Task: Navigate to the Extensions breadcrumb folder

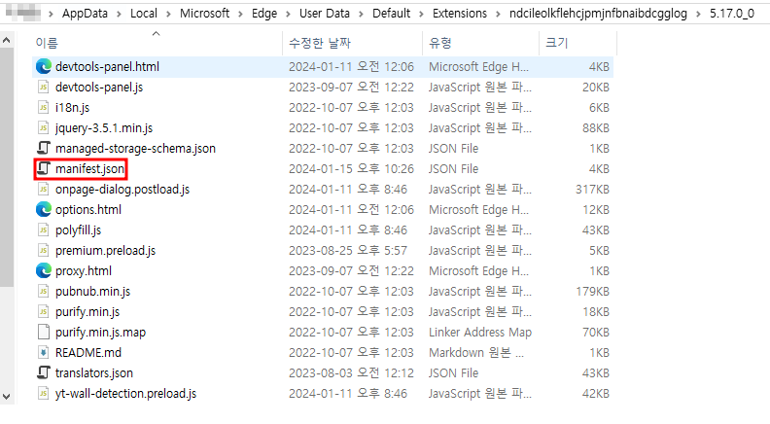Action: click(460, 14)
